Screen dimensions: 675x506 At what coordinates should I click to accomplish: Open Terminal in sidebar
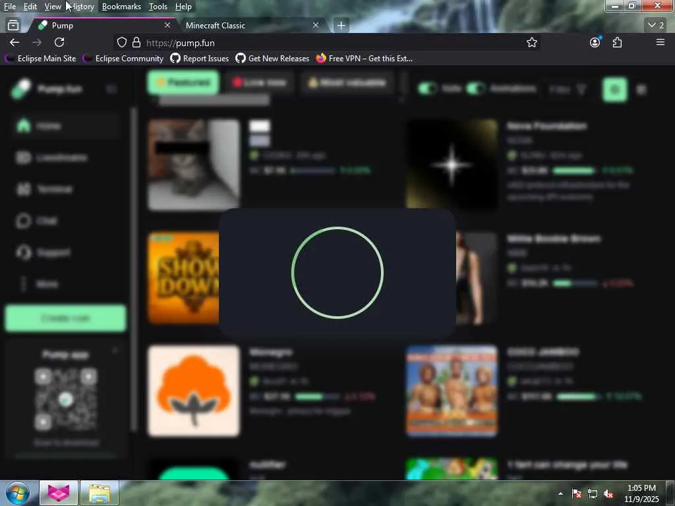pyautogui.click(x=65, y=189)
